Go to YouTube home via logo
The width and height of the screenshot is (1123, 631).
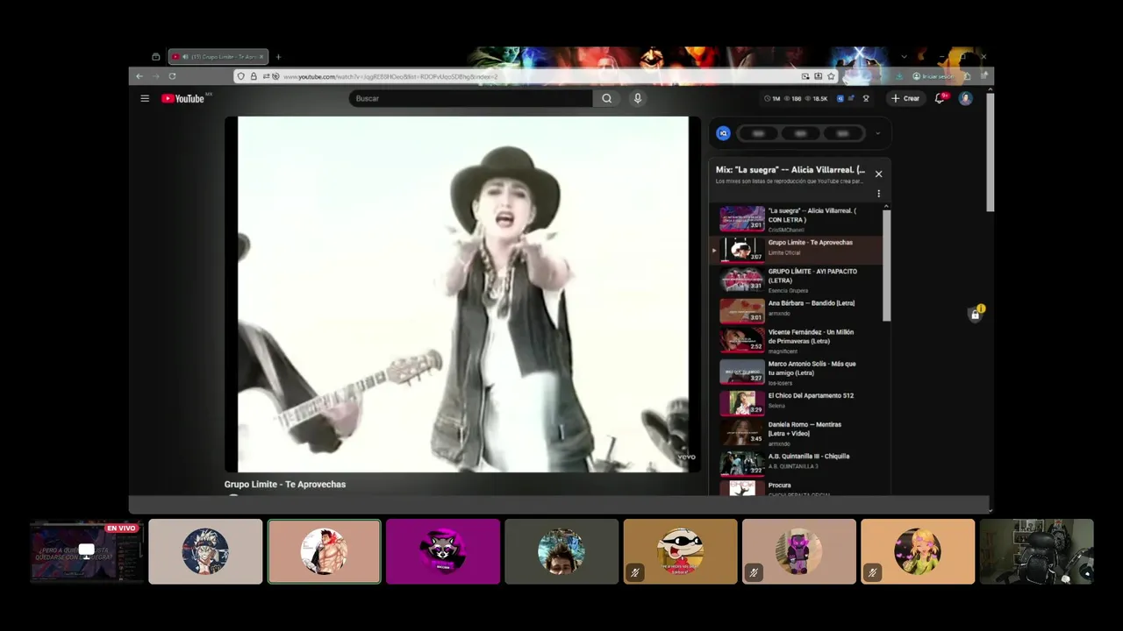tap(182, 98)
